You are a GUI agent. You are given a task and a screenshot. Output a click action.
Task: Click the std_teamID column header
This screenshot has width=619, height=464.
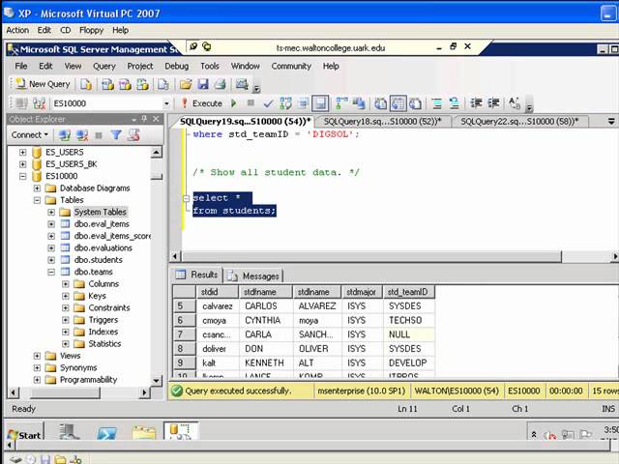pyautogui.click(x=408, y=292)
